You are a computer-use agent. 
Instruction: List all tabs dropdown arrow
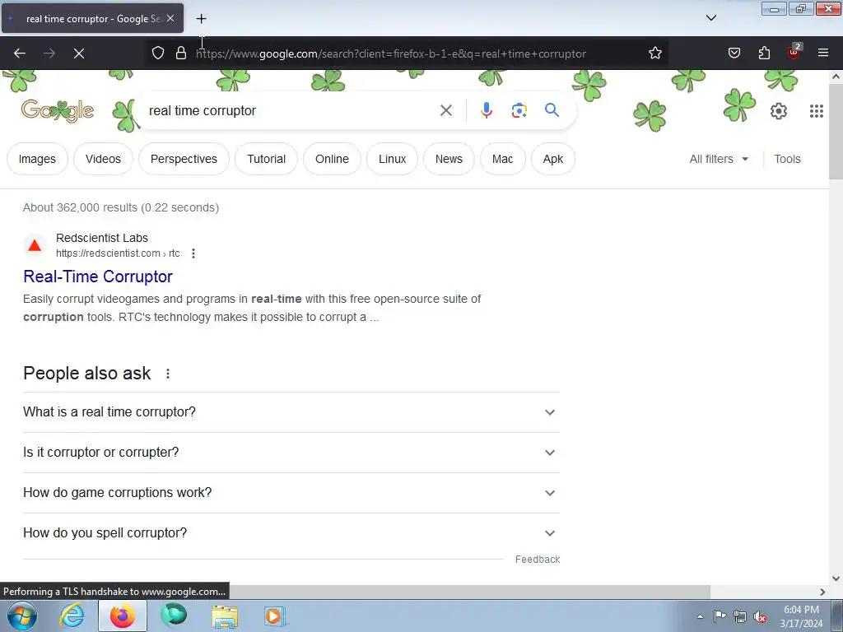710,18
